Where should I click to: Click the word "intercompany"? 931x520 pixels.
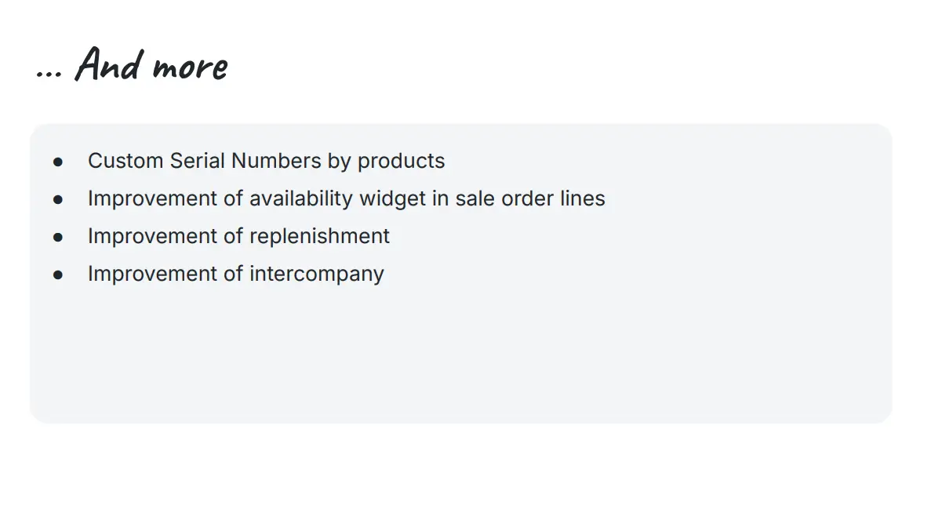pyautogui.click(x=316, y=274)
